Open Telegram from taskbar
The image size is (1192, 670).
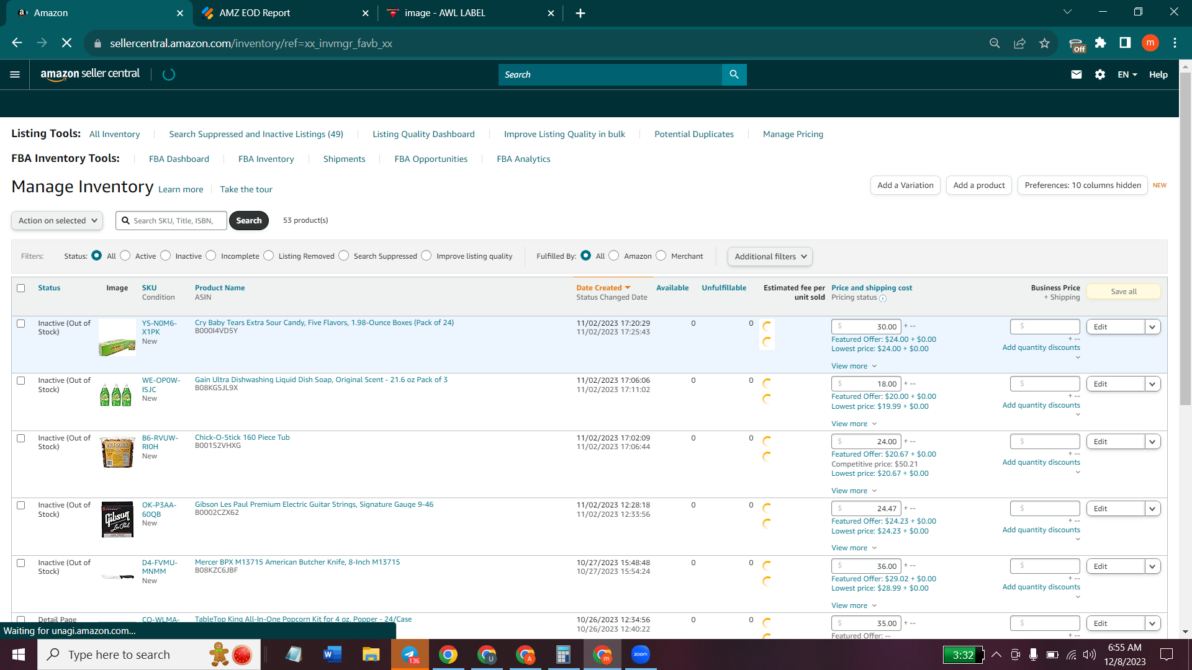click(410, 654)
